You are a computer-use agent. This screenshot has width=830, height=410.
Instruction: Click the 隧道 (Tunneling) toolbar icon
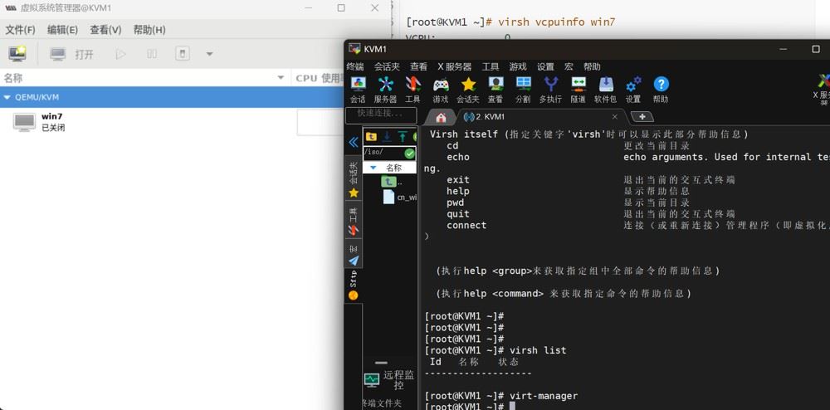coord(578,90)
